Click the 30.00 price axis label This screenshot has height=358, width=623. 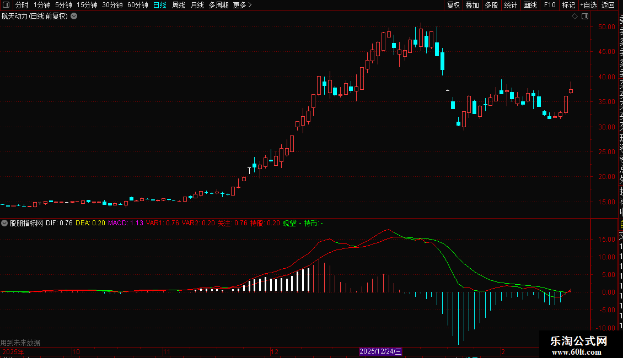(x=606, y=127)
